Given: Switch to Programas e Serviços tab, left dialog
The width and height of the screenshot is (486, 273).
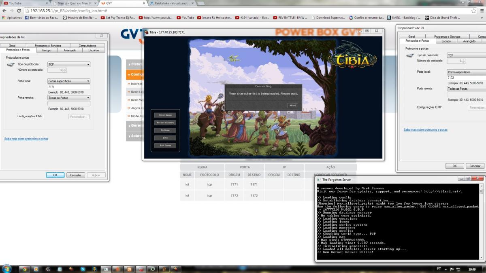Looking at the screenshot, I should click(x=48, y=46).
